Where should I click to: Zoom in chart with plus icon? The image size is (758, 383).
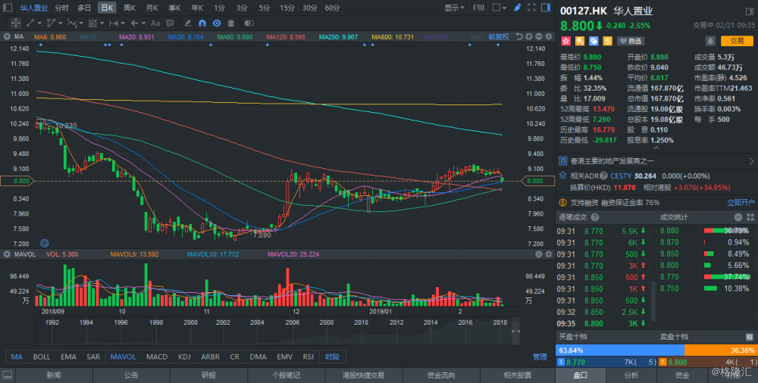click(529, 36)
